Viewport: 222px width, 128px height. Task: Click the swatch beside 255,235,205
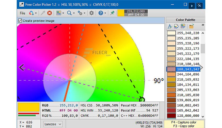[x=171, y=38]
